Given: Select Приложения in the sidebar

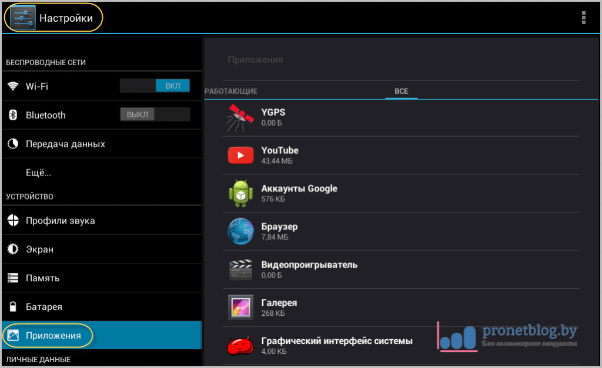Looking at the screenshot, I should (x=53, y=336).
